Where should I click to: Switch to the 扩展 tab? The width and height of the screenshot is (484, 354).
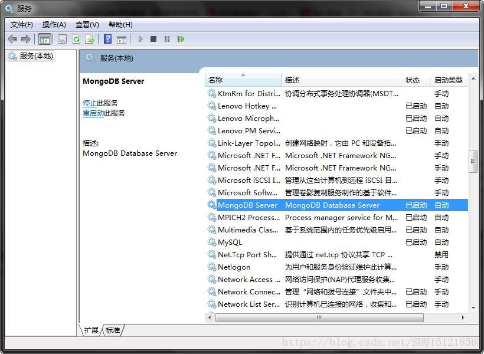[x=90, y=330]
